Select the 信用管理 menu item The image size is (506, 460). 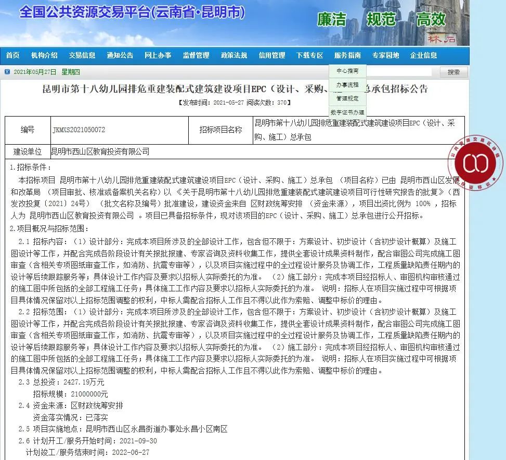pyautogui.click(x=271, y=56)
